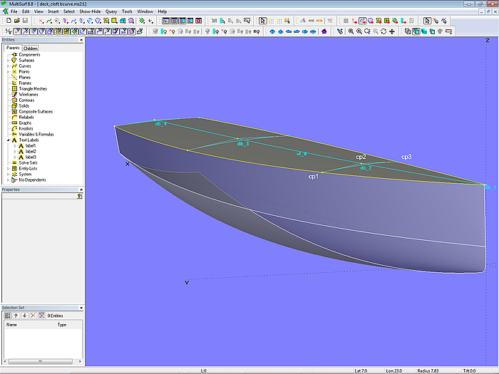Toggle the wireframe view mode button
The height and width of the screenshot is (374, 499).
407,31
